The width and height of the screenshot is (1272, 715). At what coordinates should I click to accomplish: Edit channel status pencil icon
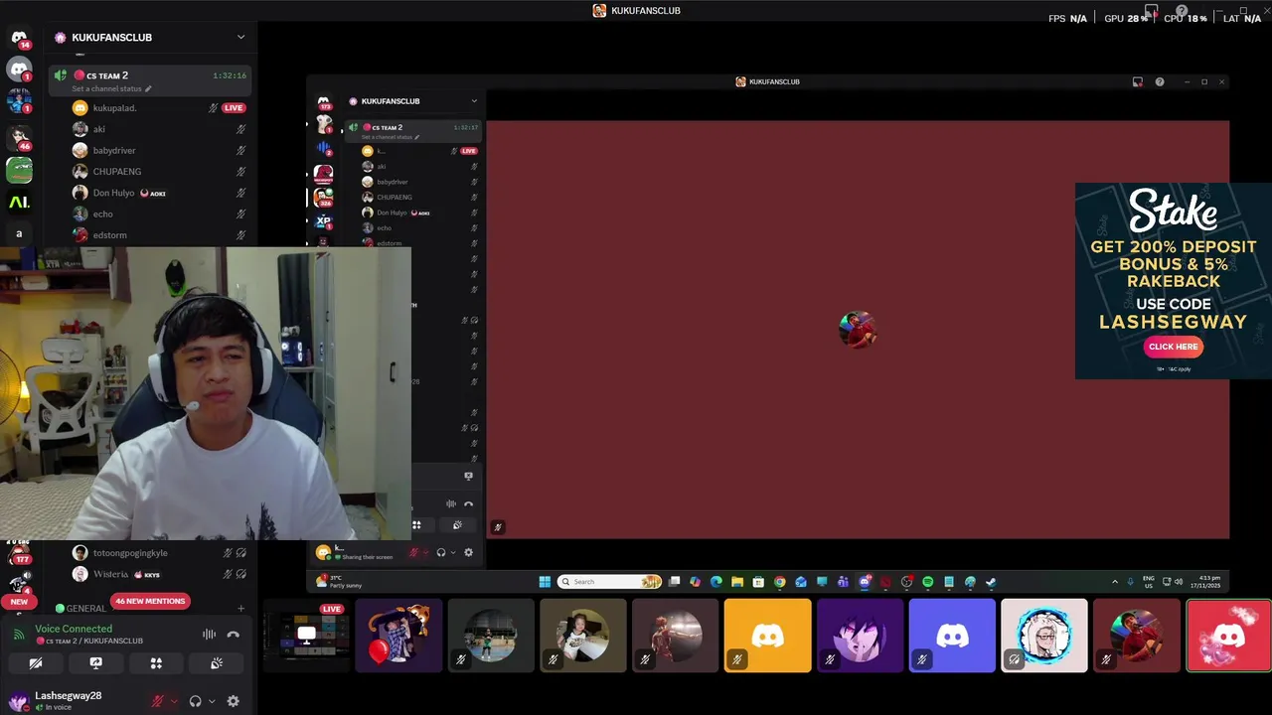[148, 88]
